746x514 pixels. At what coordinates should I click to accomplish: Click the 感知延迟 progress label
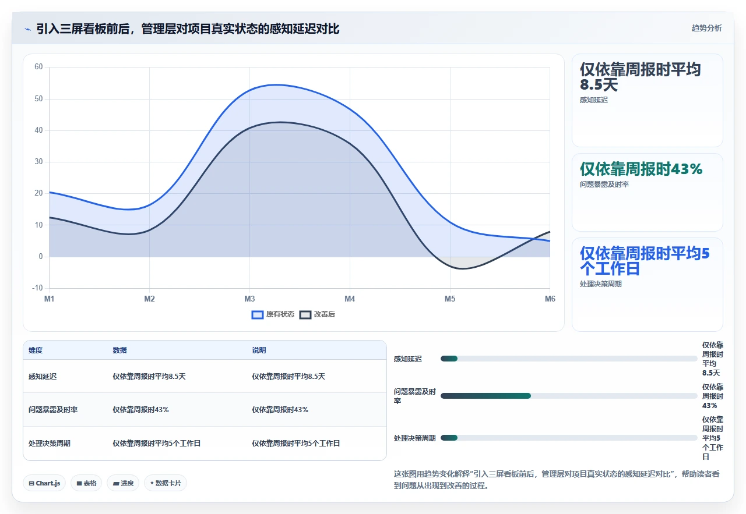point(408,359)
